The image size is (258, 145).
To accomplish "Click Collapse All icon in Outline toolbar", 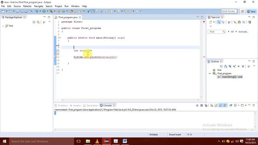I will (x=221, y=66).
